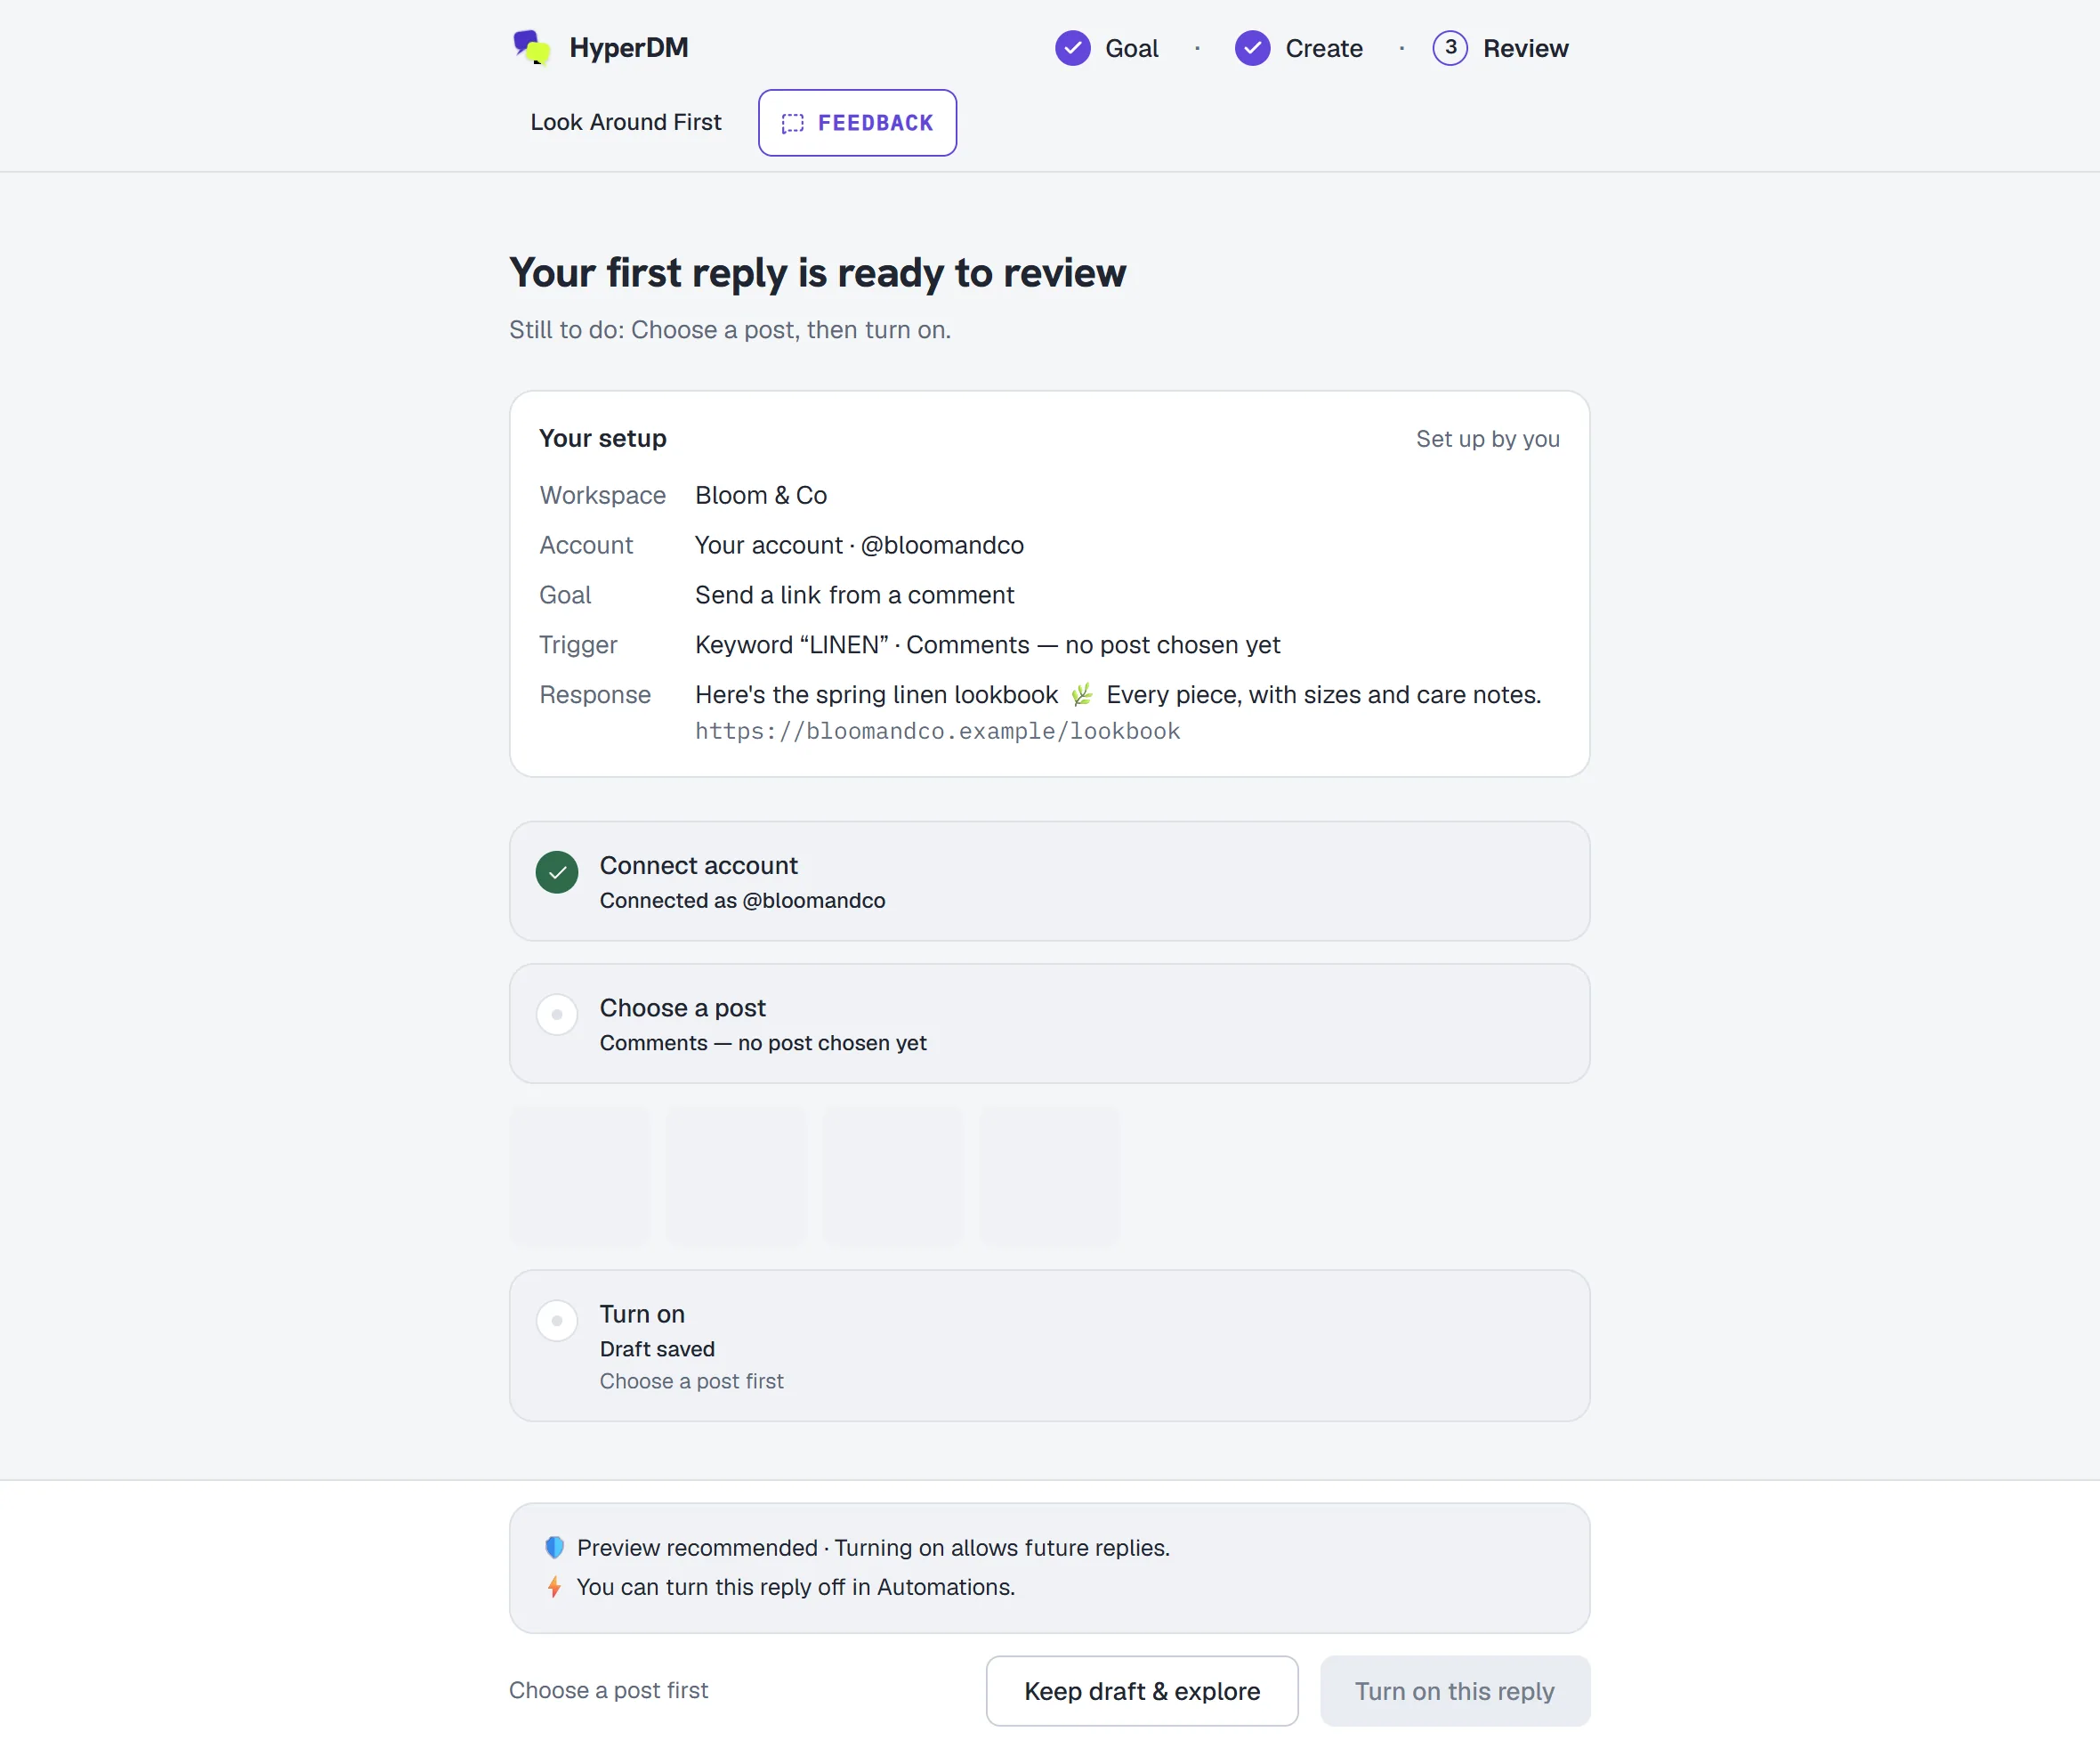Click Your first reply is ready to review heading
The width and height of the screenshot is (2100, 1748).
[x=817, y=273]
